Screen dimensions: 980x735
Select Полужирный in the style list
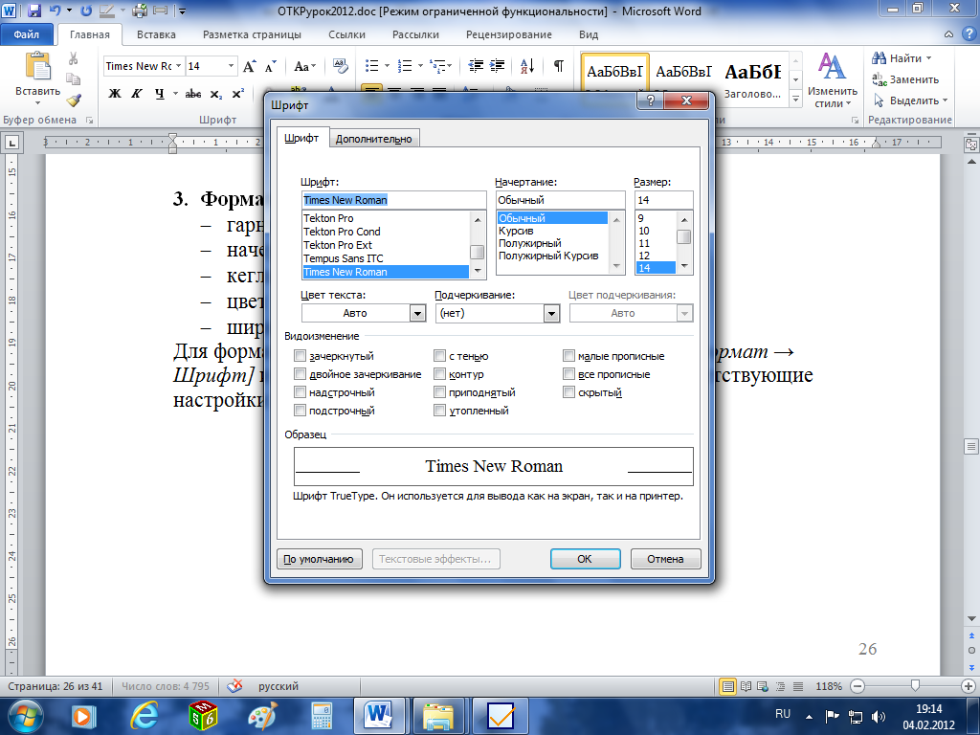530,243
